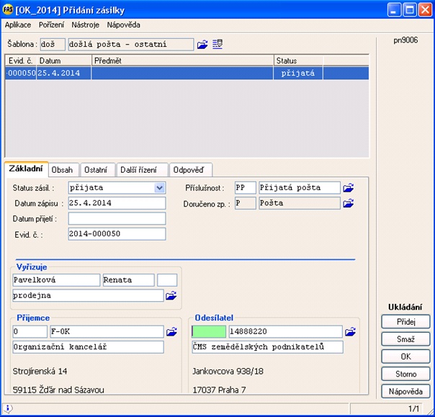
Task: Open template browse folder icon next to Šablona
Action: [202, 45]
